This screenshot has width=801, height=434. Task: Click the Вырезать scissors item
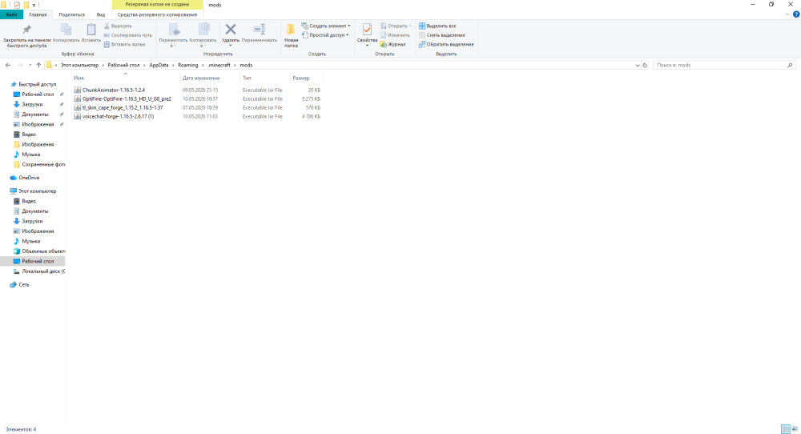[x=118, y=26]
